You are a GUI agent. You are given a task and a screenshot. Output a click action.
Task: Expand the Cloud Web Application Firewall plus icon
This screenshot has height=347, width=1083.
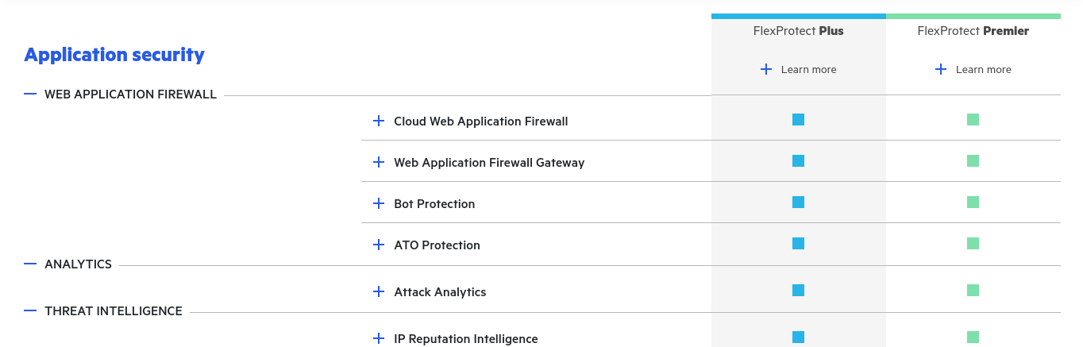pyautogui.click(x=379, y=121)
